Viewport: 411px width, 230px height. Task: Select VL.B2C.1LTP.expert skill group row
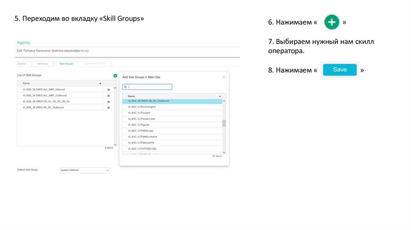click(173, 113)
